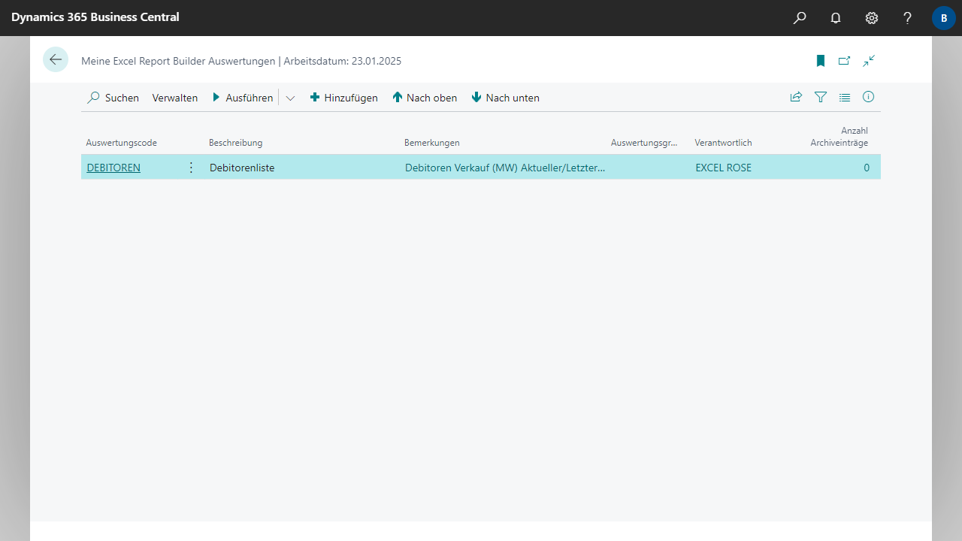Screen dimensions: 962x541
Task: Click Hinzufügen to add entry
Action: 344,98
